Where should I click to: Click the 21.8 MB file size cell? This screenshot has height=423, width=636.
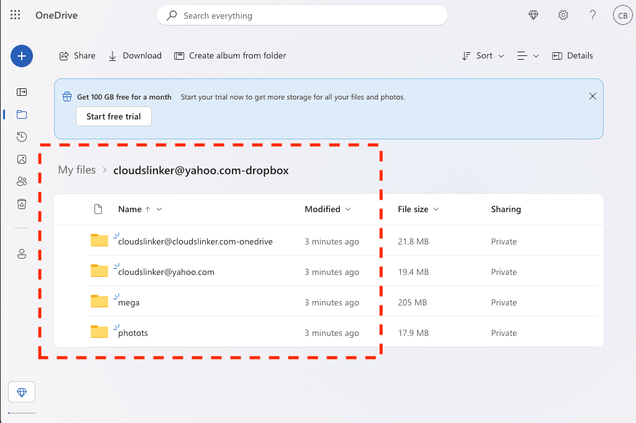click(413, 241)
